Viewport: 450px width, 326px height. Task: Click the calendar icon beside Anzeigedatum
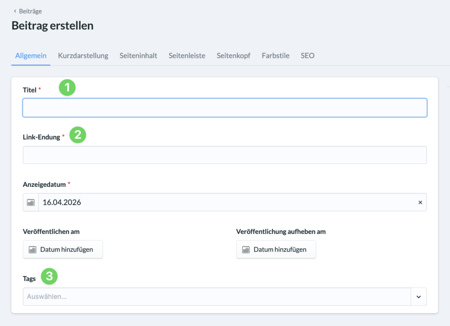(x=31, y=202)
